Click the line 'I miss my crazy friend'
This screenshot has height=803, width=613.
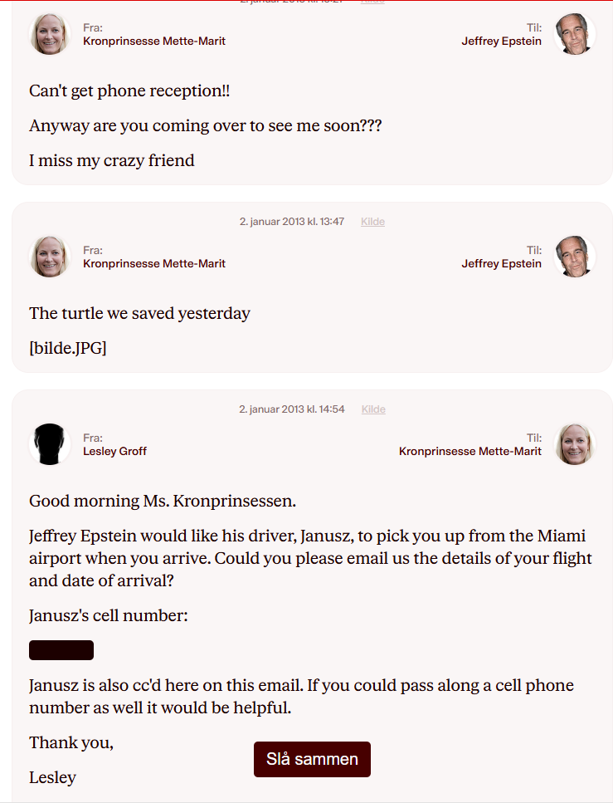(112, 160)
